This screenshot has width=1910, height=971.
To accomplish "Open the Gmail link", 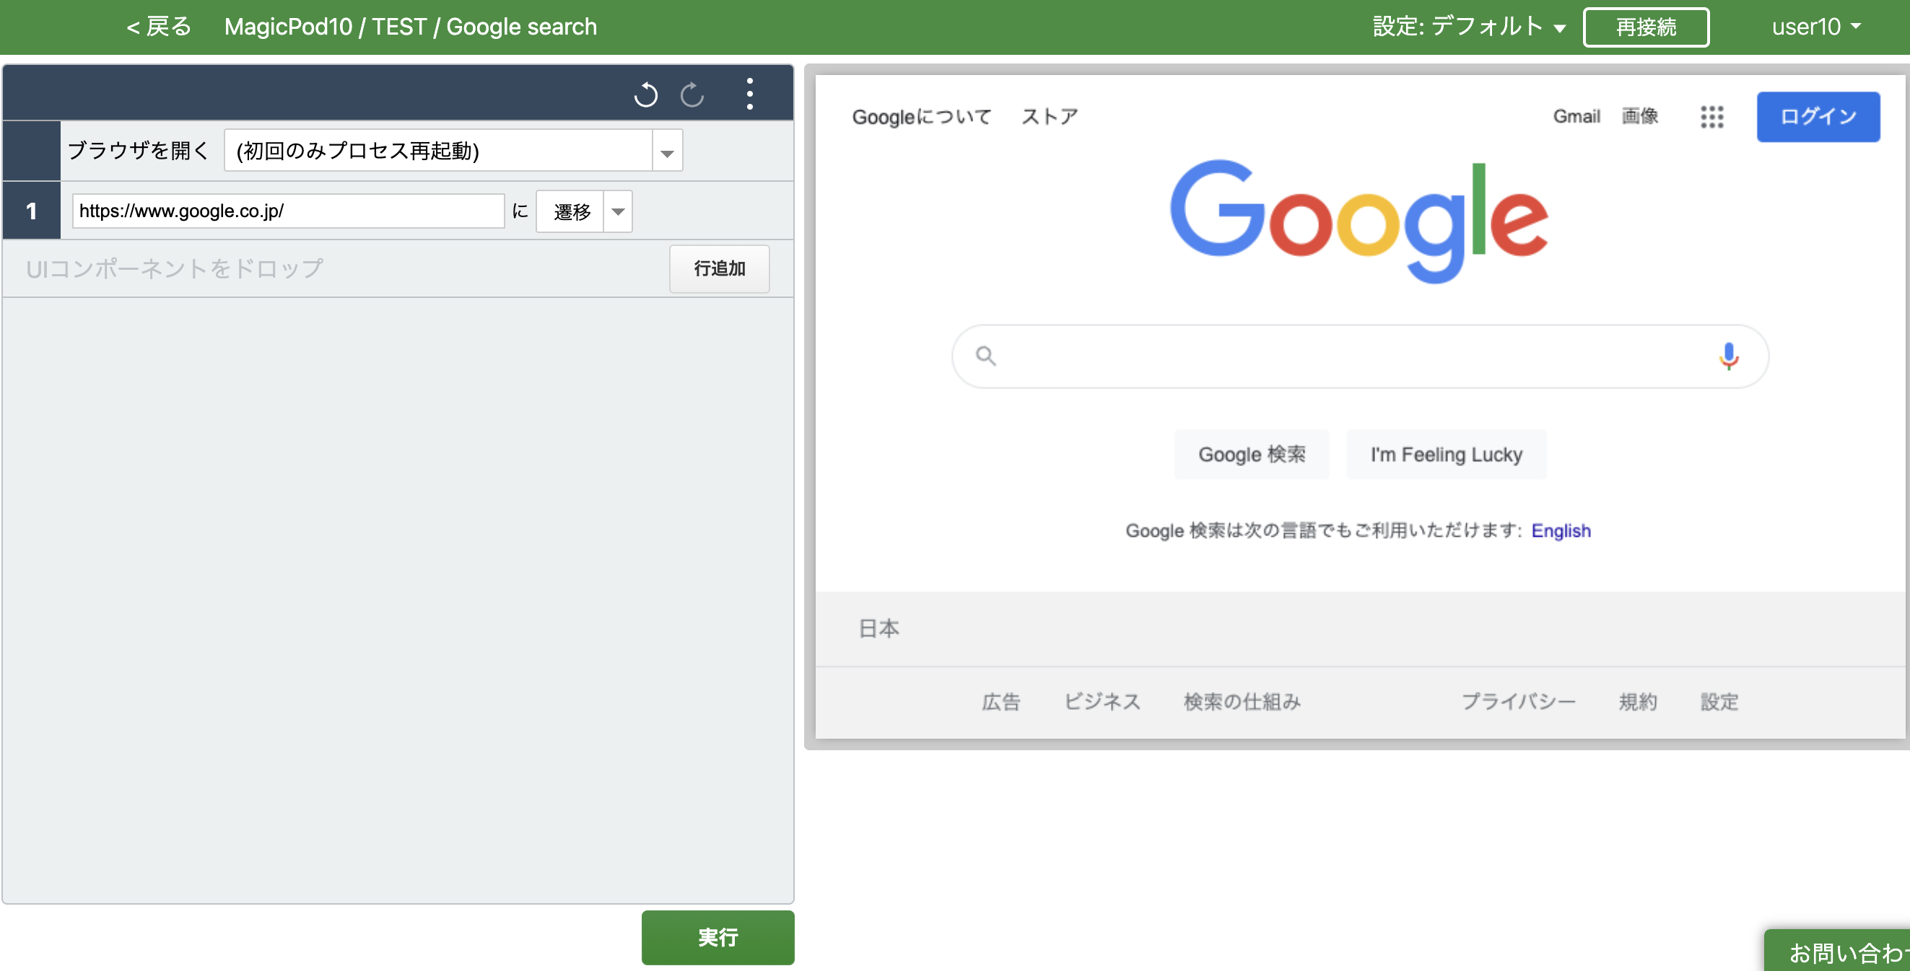I will click(x=1577, y=116).
